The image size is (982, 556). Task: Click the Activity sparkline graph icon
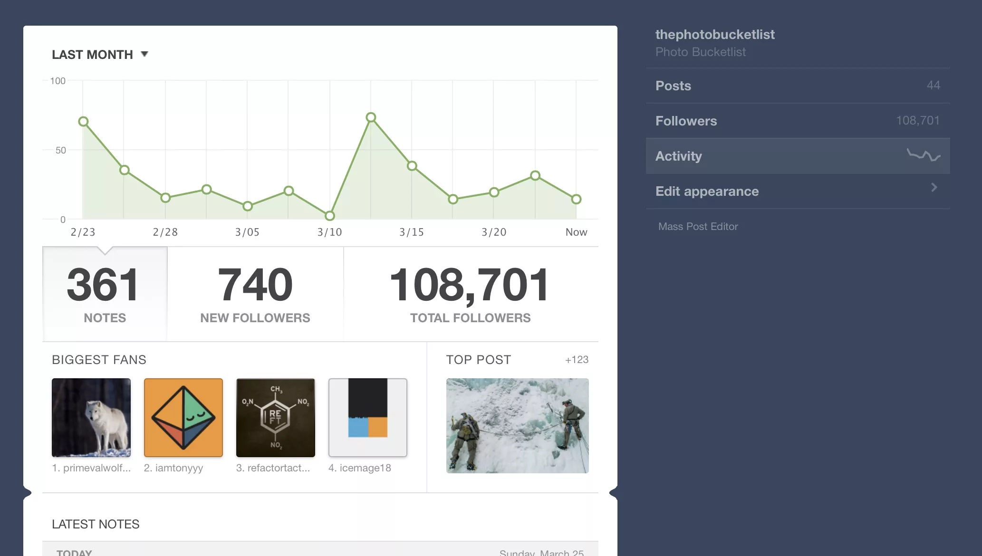(x=924, y=155)
